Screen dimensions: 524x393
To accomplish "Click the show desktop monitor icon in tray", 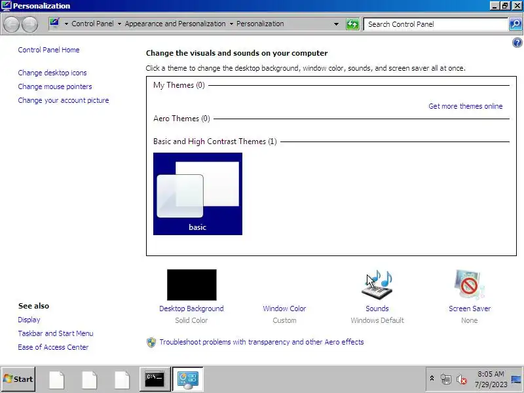I will coord(516,379).
